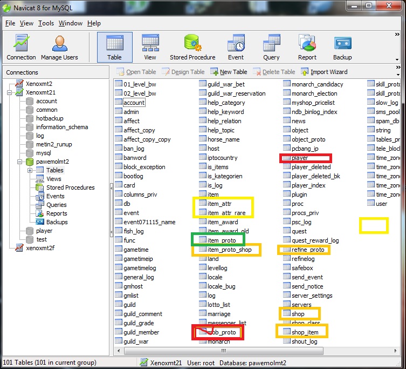Screen dimensions: 406x369
Task: Click the account database cylinder icon
Action: [30, 101]
